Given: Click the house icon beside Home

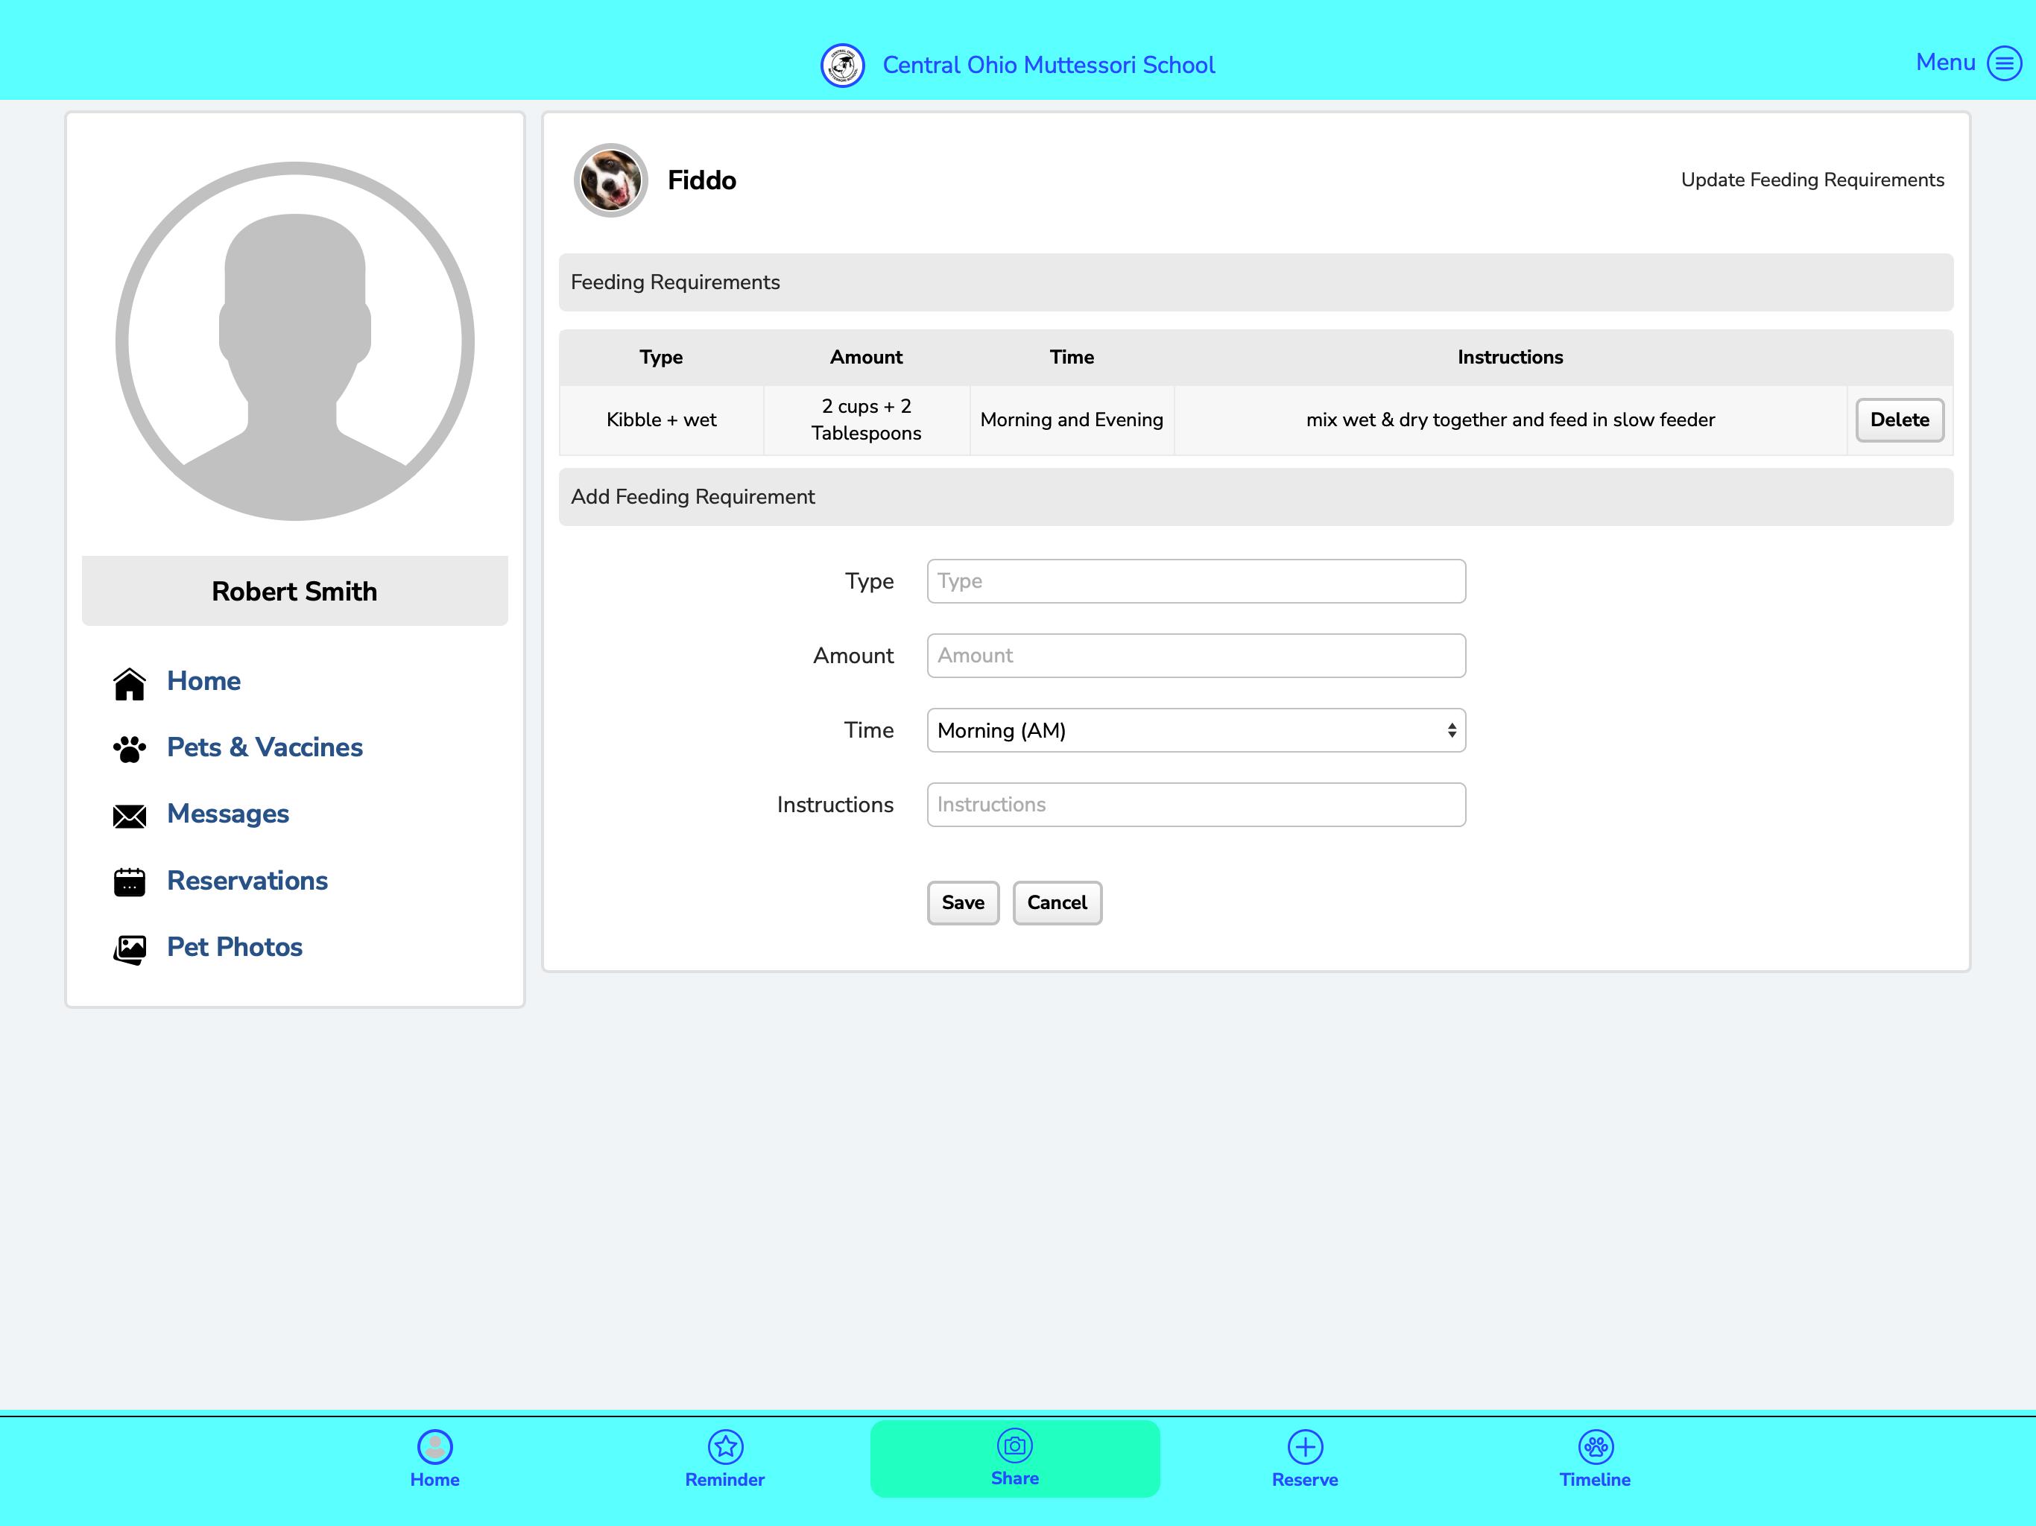Looking at the screenshot, I should coord(130,683).
